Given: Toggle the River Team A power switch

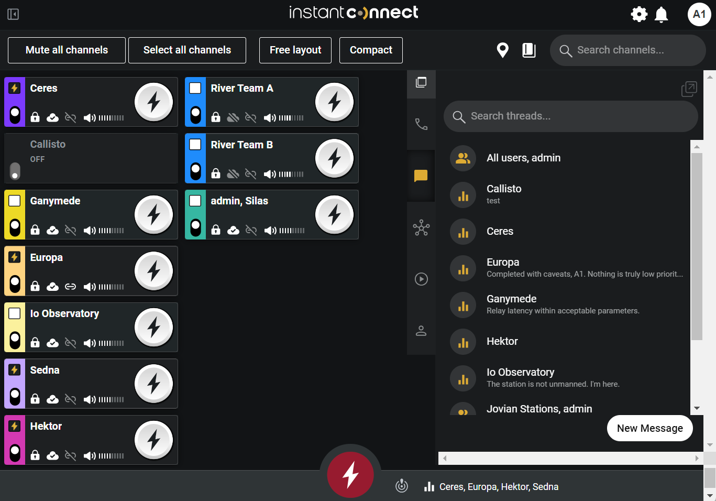Looking at the screenshot, I should [x=196, y=114].
